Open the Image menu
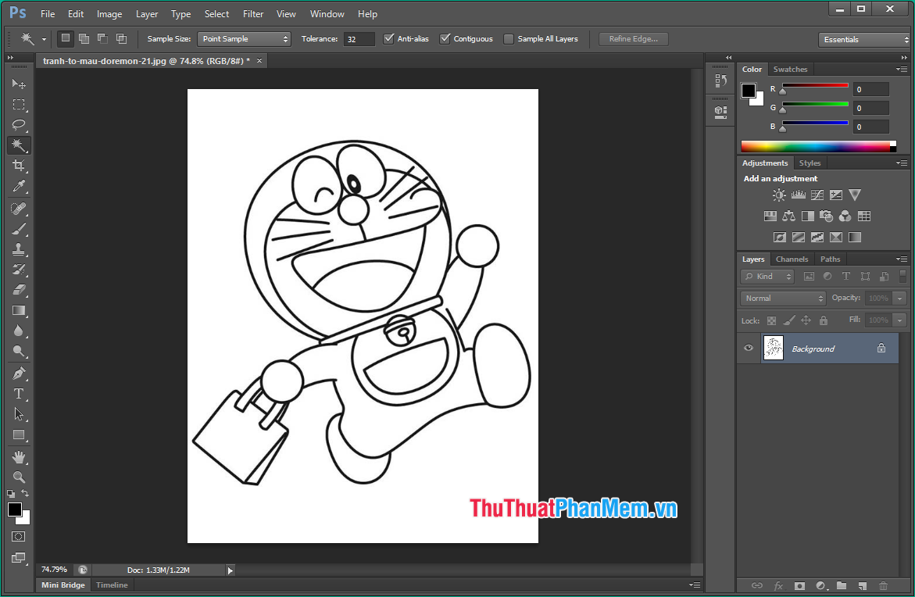 coord(109,14)
